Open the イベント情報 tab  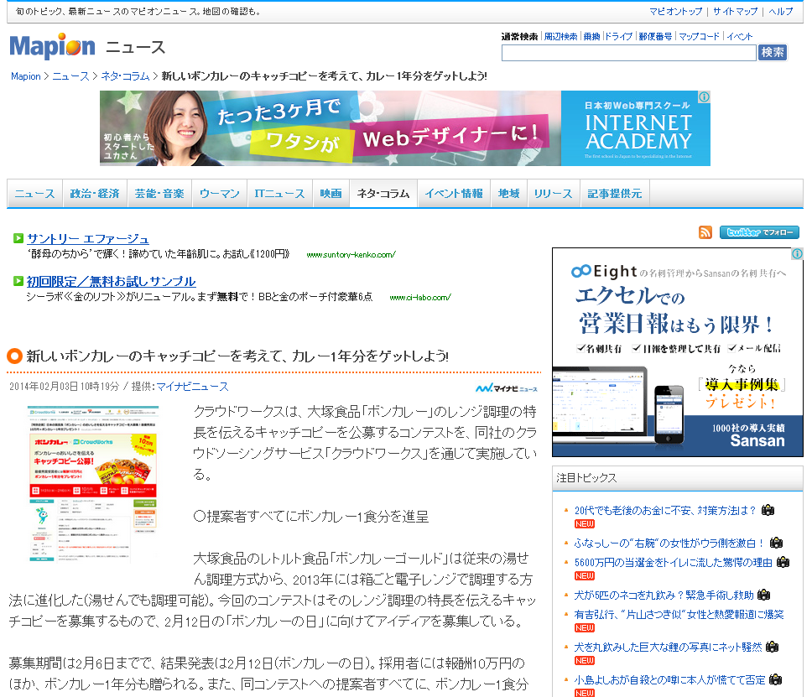454,194
